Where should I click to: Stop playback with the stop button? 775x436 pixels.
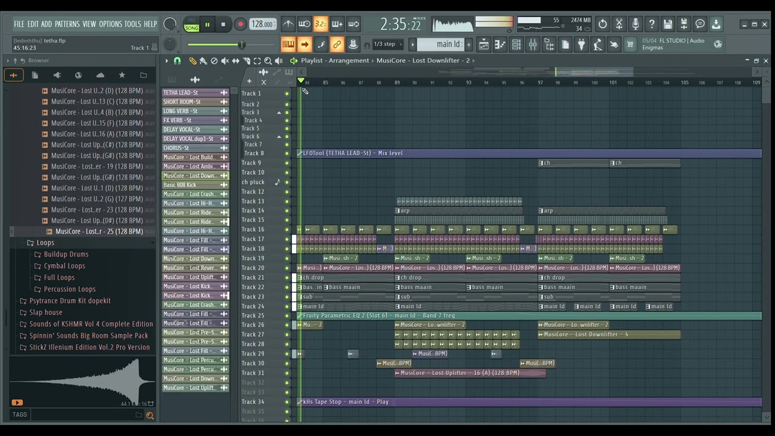click(x=223, y=25)
